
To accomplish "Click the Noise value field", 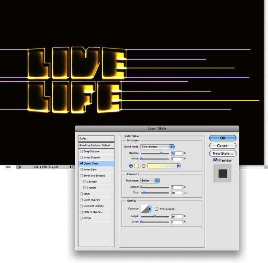I will tap(177, 159).
